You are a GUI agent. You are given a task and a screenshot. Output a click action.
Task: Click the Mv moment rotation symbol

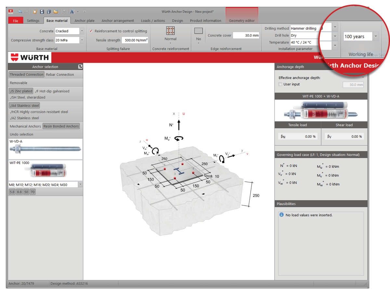pyautogui.click(x=222, y=159)
